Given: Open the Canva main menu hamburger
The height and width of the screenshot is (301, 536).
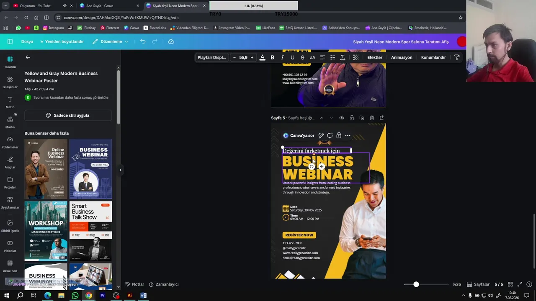Looking at the screenshot, I should click(x=10, y=41).
